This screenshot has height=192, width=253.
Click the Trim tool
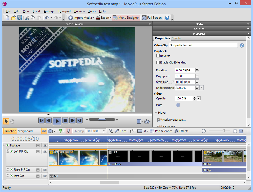pyautogui.click(x=120, y=131)
